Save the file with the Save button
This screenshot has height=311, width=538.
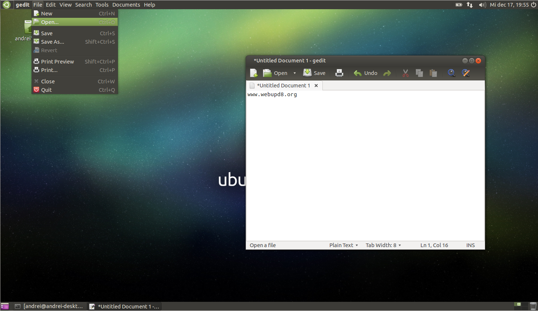pos(314,73)
